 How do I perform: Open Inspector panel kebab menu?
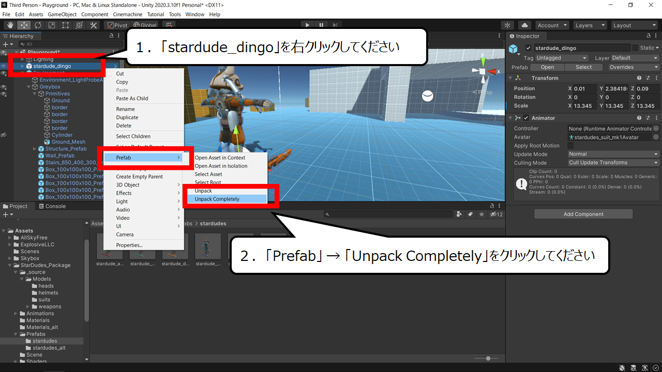tap(656, 36)
